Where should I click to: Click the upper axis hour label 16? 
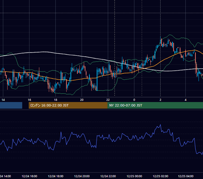coord(29,100)
